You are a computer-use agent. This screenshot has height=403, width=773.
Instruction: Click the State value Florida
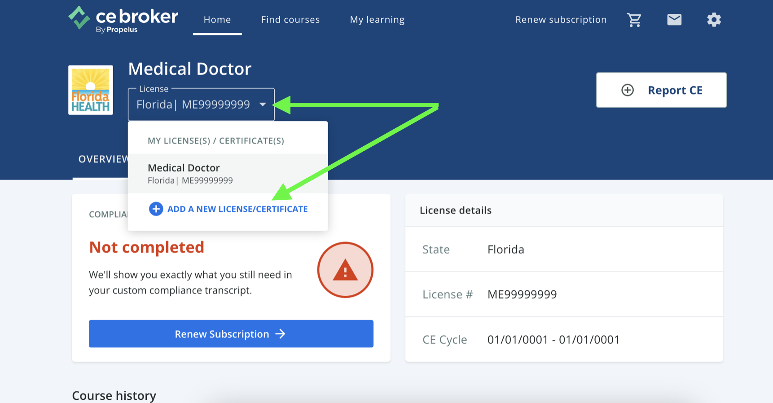(506, 250)
